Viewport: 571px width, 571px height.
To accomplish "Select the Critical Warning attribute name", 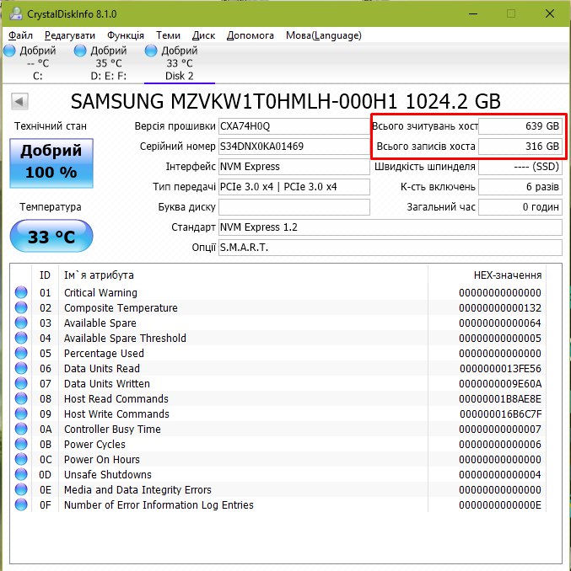I will point(100,292).
